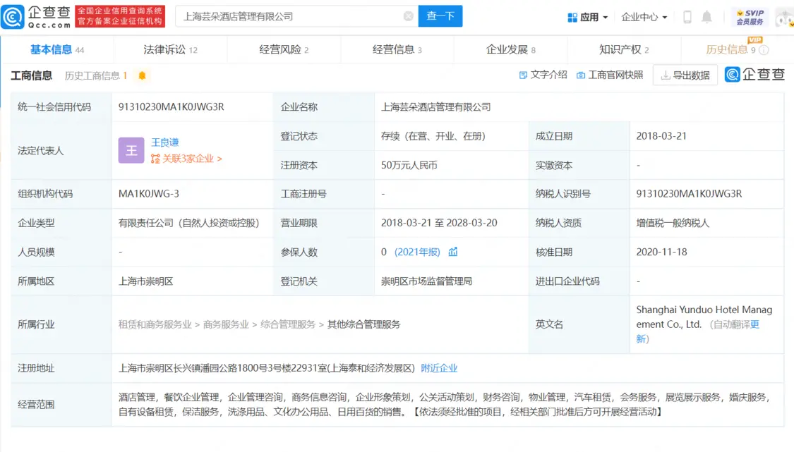Click the 租赁和商务服务业 industry breadcrumb

155,324
